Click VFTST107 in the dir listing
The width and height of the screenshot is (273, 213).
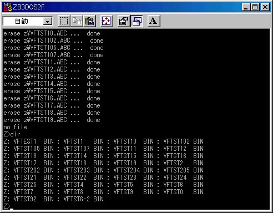[77, 149]
